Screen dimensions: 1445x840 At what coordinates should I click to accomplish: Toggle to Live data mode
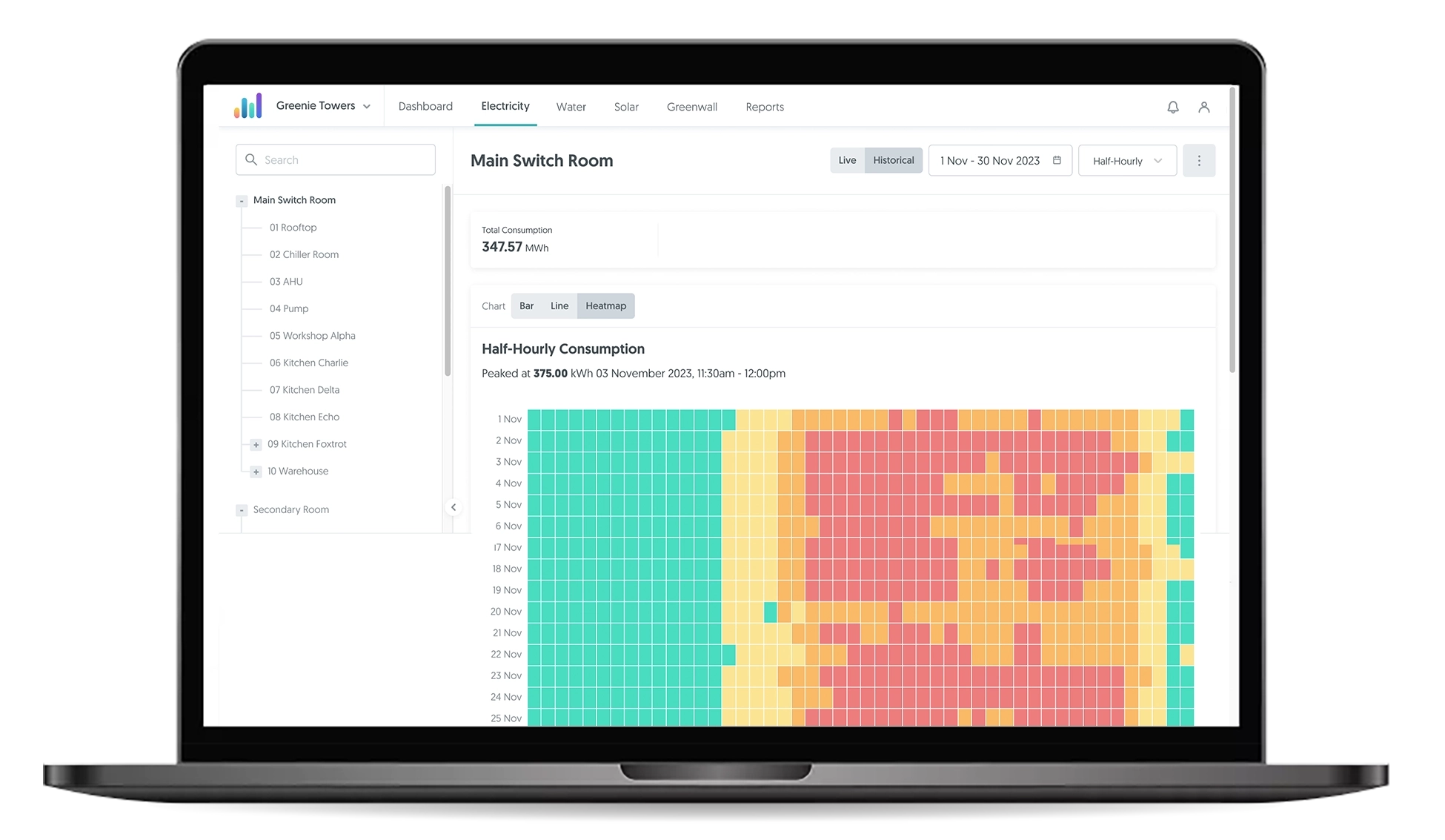point(848,160)
